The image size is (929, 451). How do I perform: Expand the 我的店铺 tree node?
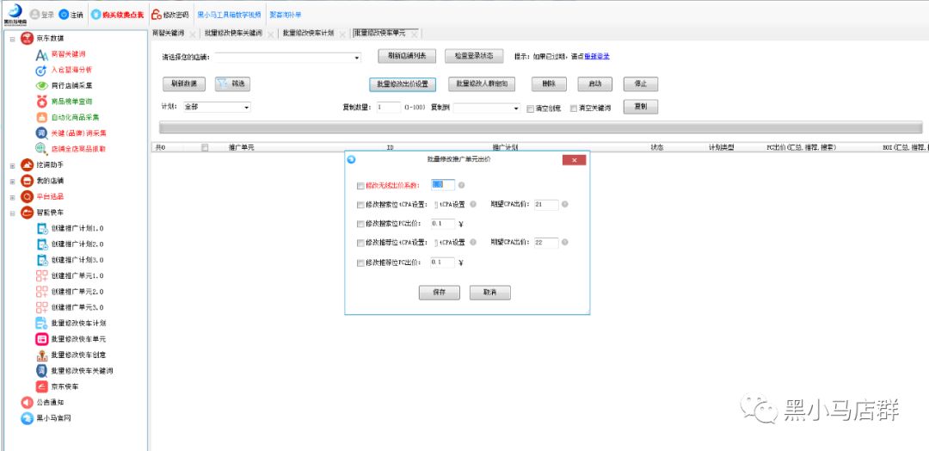point(12,181)
